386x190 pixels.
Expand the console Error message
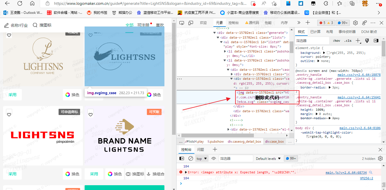[186, 172]
